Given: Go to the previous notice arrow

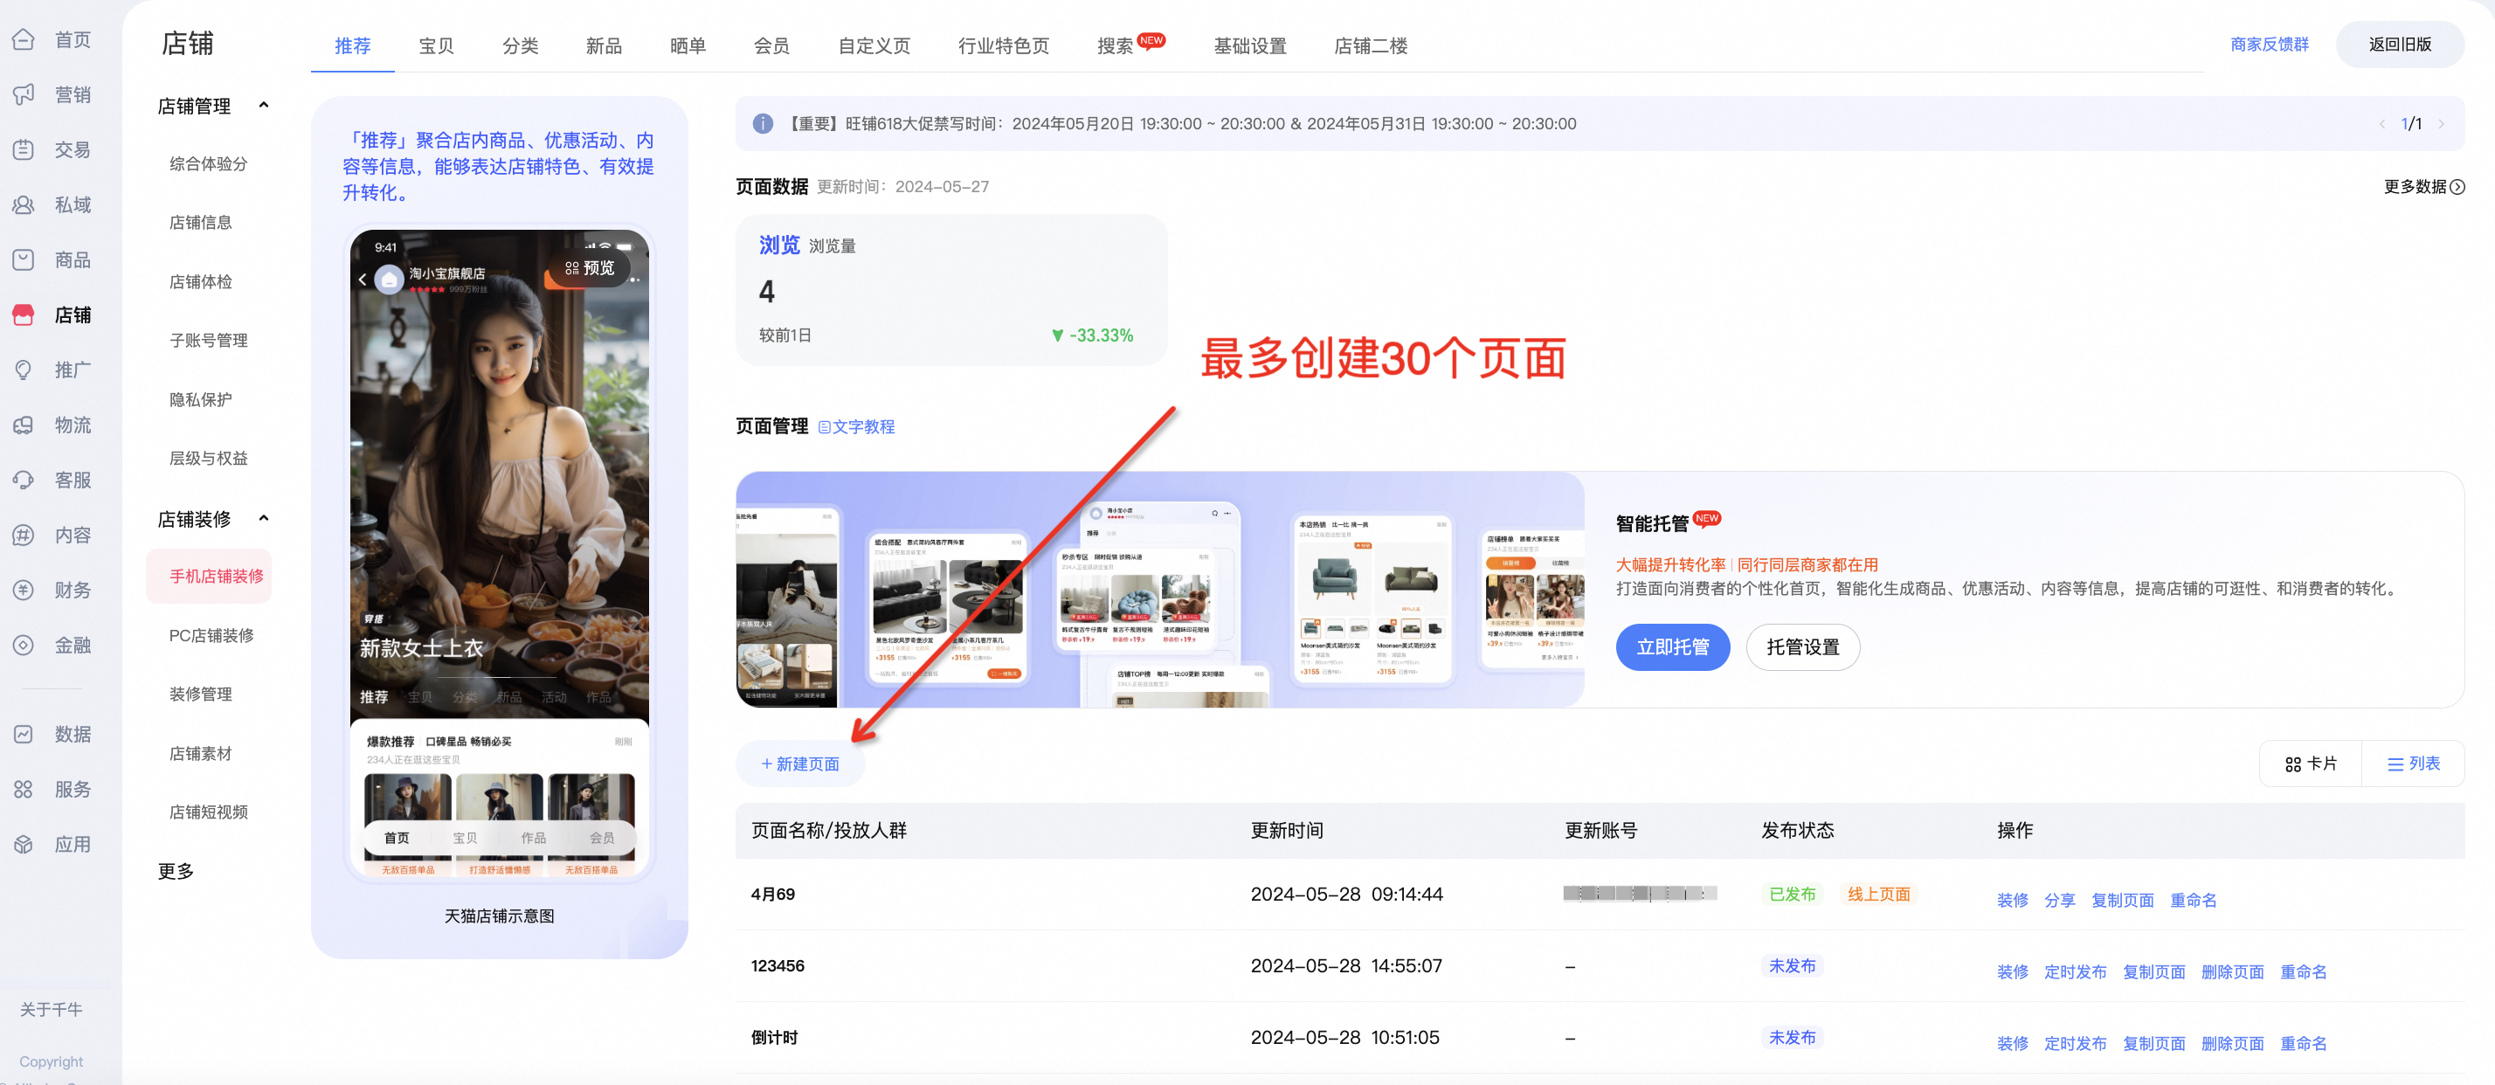Looking at the screenshot, I should pyautogui.click(x=2381, y=124).
